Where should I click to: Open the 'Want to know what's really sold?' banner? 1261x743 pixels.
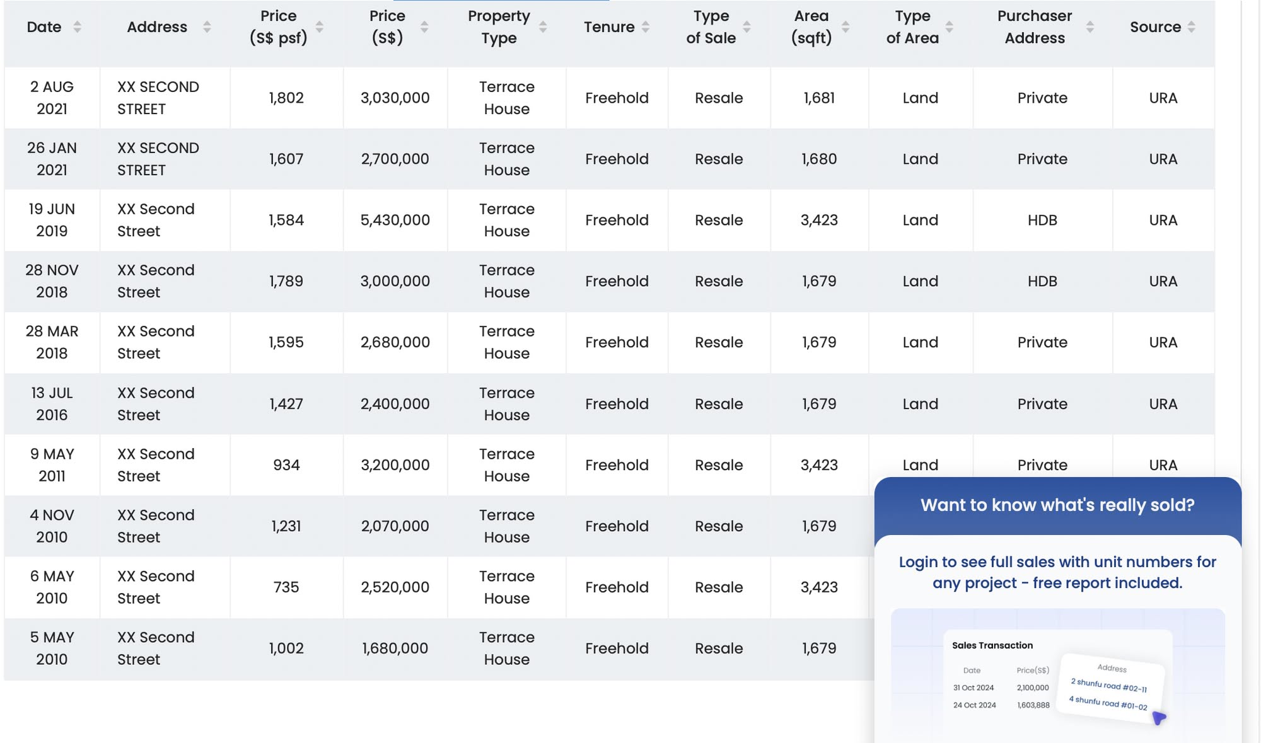tap(1057, 505)
